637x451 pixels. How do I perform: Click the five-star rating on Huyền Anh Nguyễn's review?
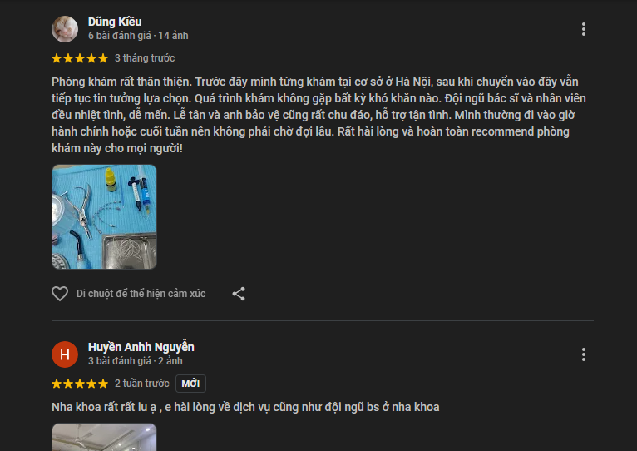pyautogui.click(x=80, y=384)
